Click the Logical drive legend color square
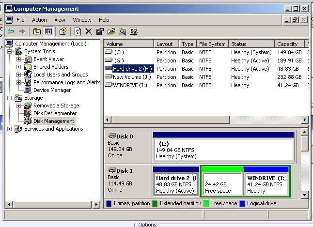Image resolution: width=313 pixels, height=227 pixels. pos(242,204)
